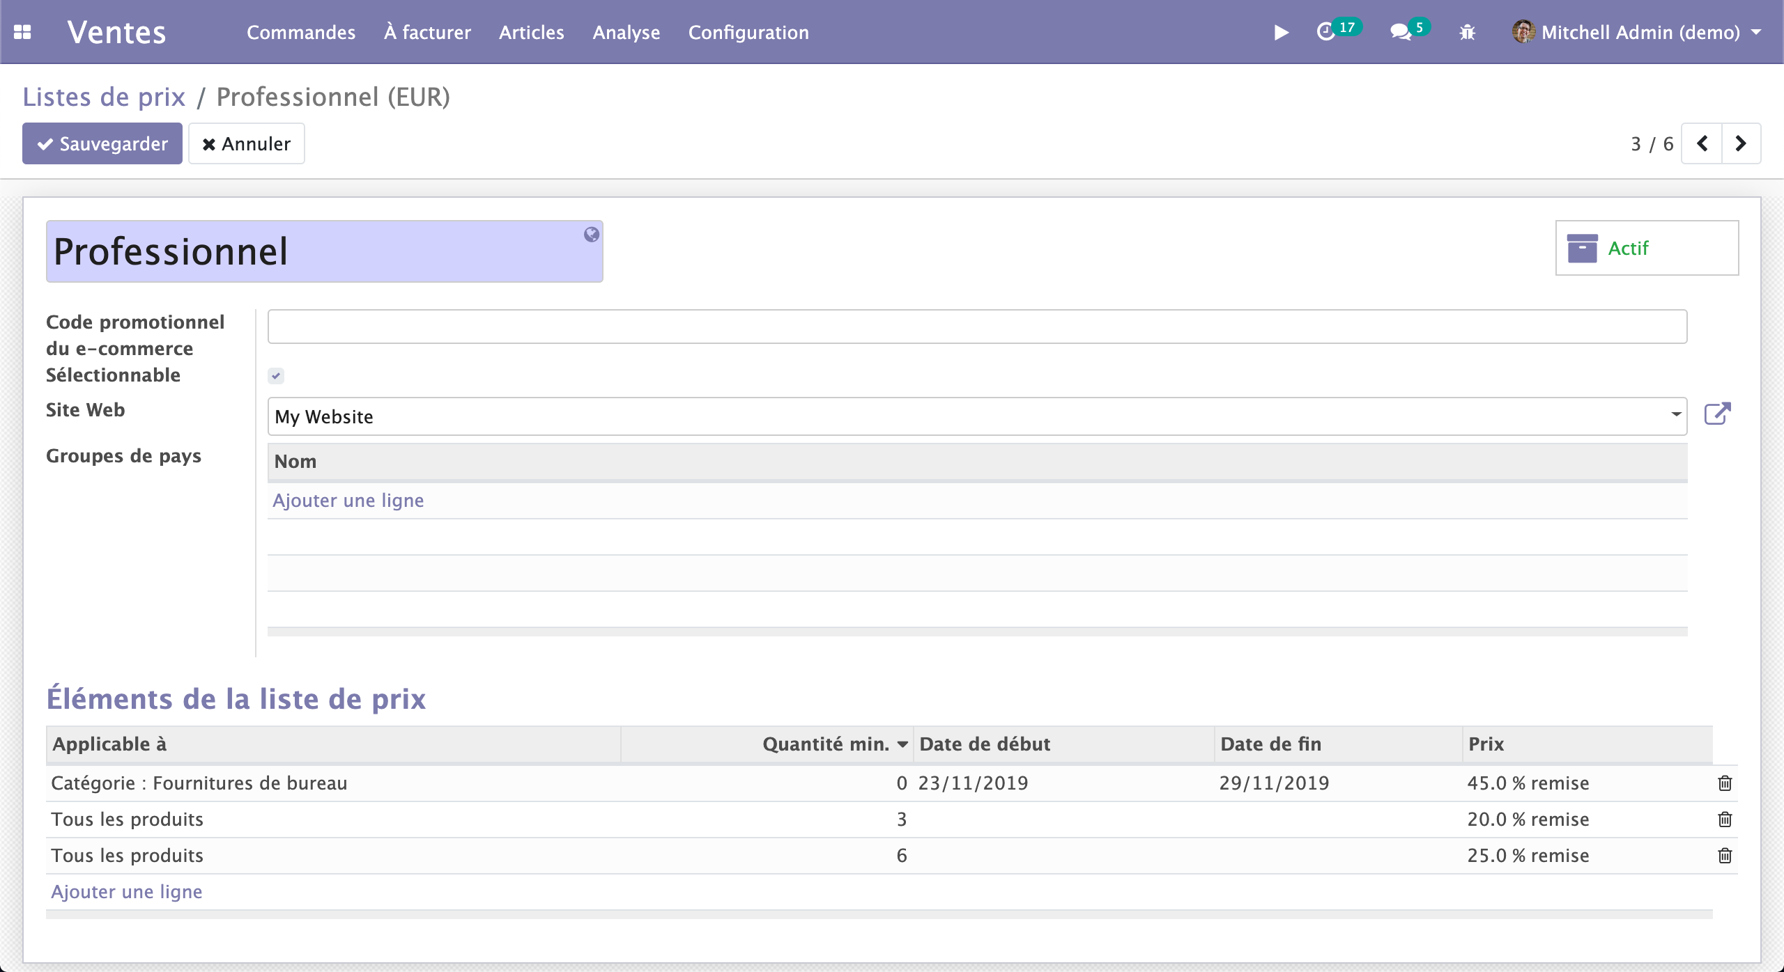The height and width of the screenshot is (972, 1784).
Task: Open the developer bug icon
Action: click(x=1468, y=32)
